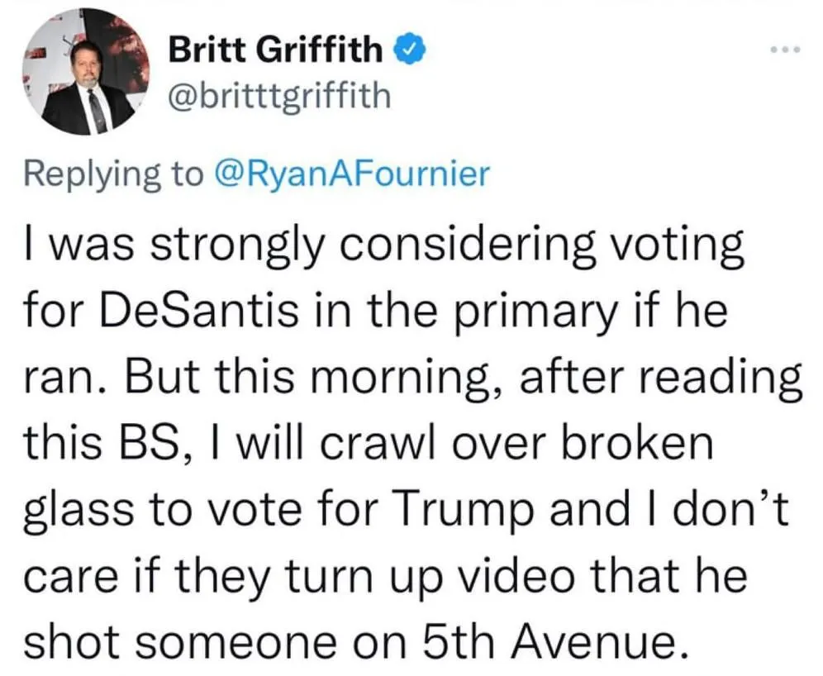Click the display name Britt Griffith
Screen dimensions: 823x676
pyautogui.click(x=277, y=51)
